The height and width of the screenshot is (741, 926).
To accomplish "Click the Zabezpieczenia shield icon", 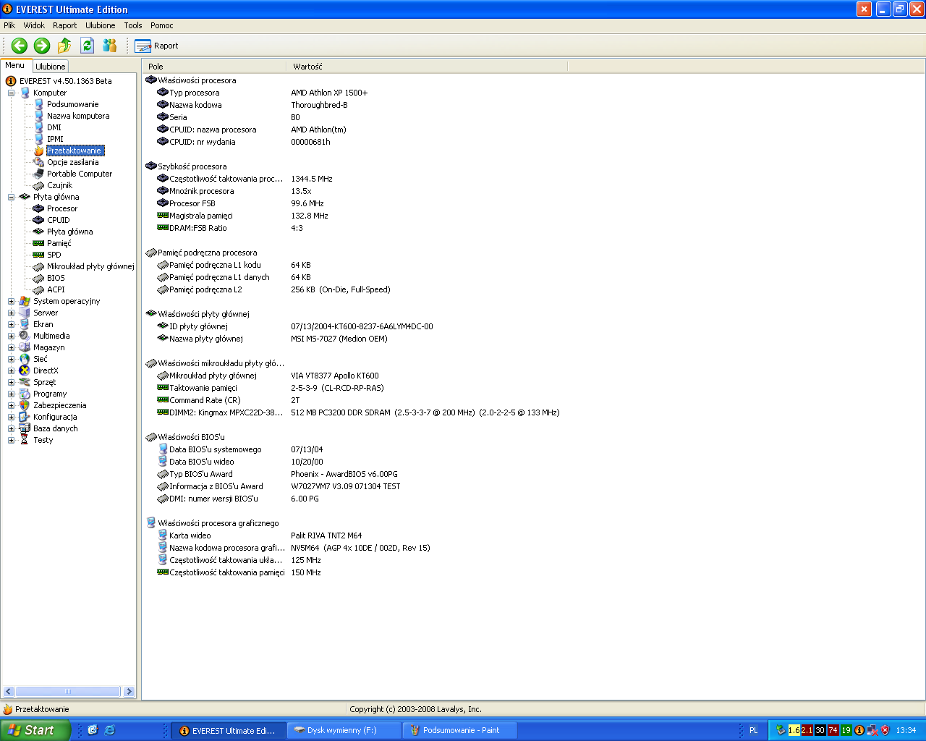I will [x=25, y=405].
